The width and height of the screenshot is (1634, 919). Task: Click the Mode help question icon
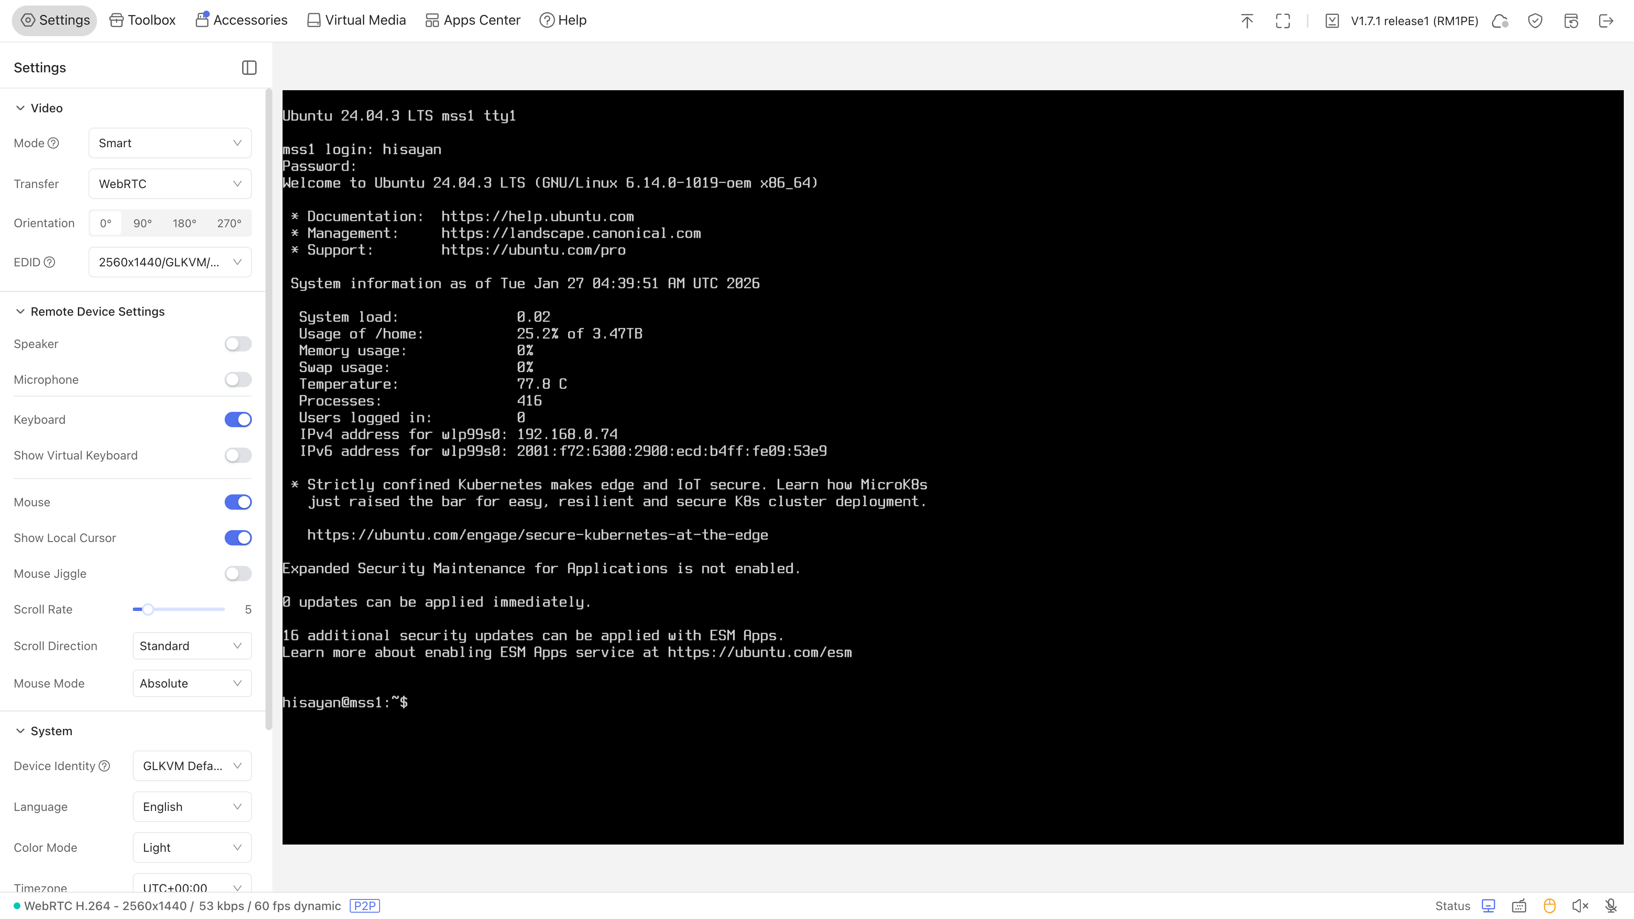(x=54, y=143)
